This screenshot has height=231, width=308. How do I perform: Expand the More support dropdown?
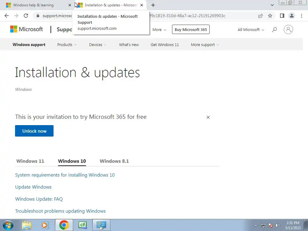click(205, 45)
